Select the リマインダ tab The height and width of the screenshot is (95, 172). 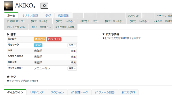[x=37, y=92]
